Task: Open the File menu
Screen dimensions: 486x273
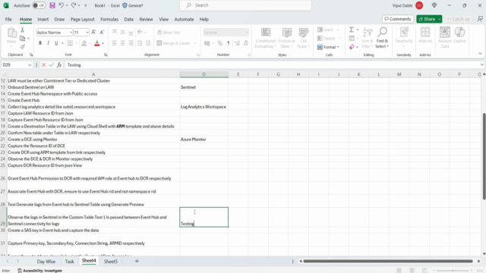Action: (8, 19)
